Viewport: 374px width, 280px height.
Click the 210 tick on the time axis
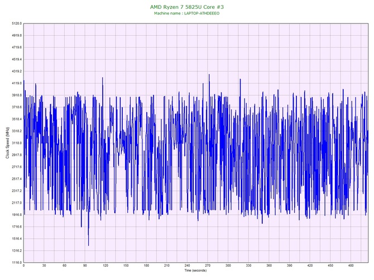coord(167,265)
